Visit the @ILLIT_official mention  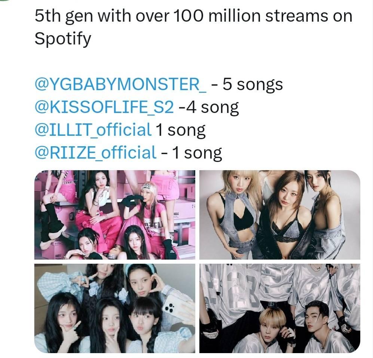point(93,130)
